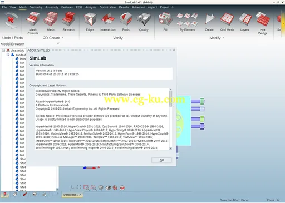This screenshot has height=203, width=285.
Task: Select the Fill modify tool
Action: point(165,21)
